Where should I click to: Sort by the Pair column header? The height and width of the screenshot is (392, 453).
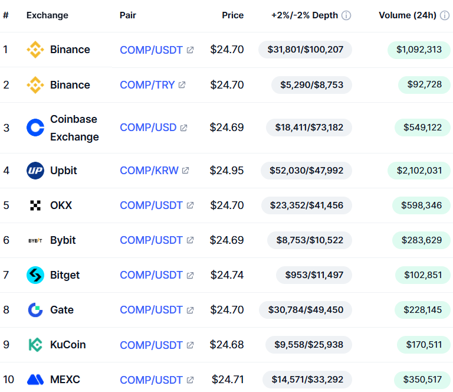128,15
